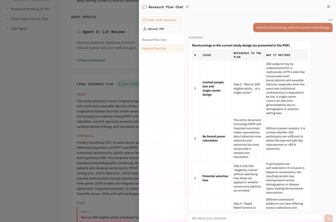Select the first Research Plan Chat conversation

tap(162, 40)
